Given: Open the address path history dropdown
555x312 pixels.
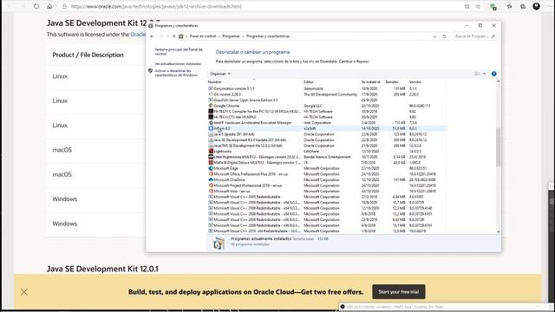Looking at the screenshot, I should (x=434, y=36).
